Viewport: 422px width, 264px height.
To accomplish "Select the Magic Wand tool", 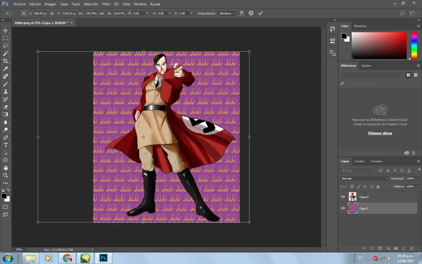I will [6, 53].
